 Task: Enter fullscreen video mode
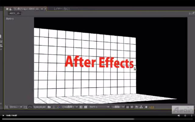[185, 116]
